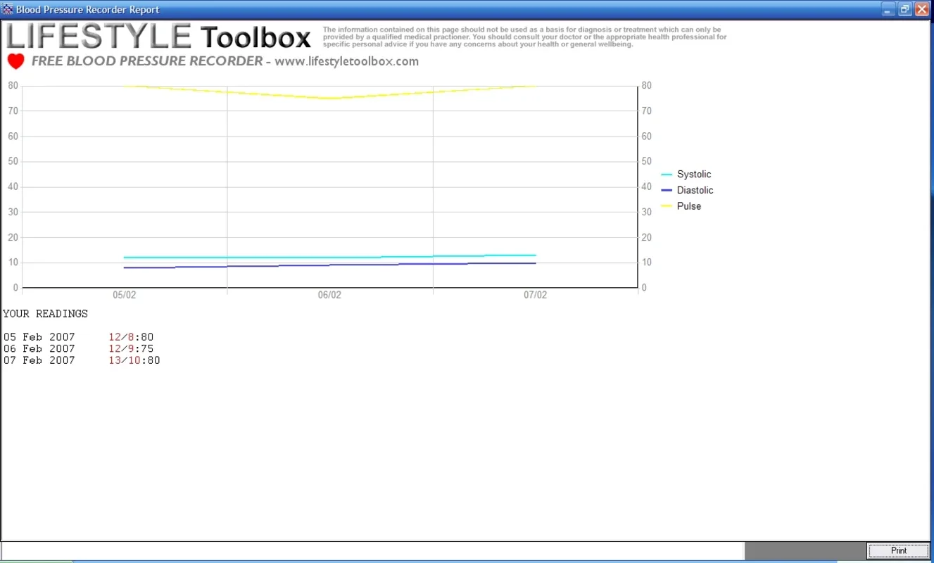Click the cyan systolic line on the chart
Screen dimensions: 934x563
pos(329,257)
